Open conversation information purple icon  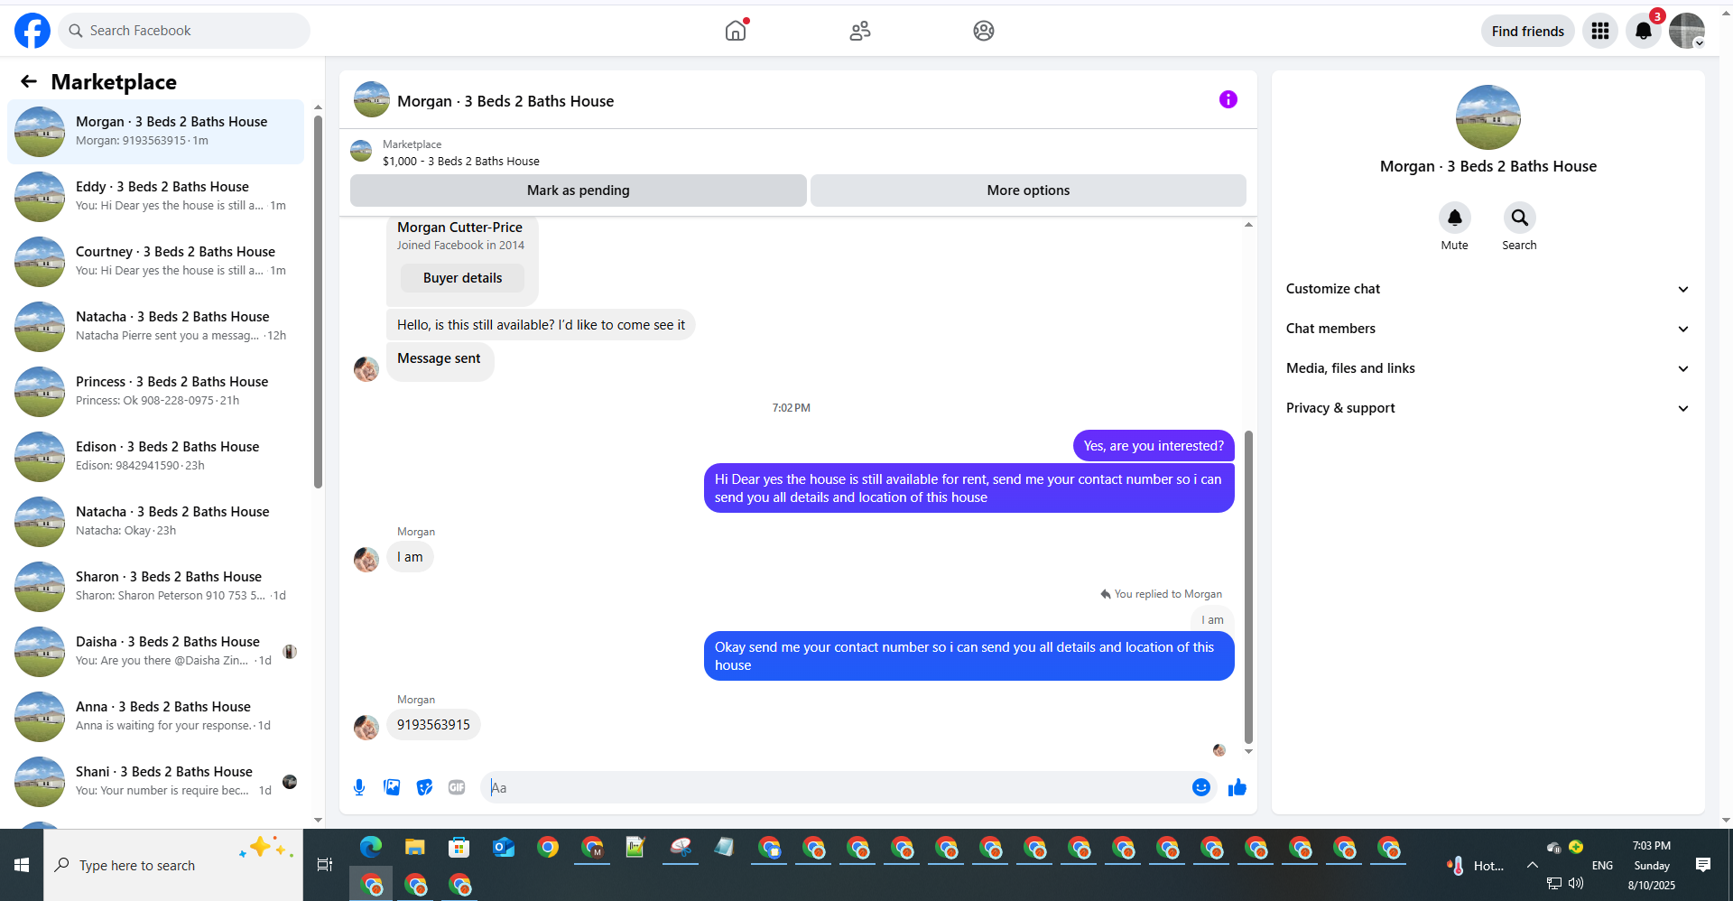[1228, 99]
